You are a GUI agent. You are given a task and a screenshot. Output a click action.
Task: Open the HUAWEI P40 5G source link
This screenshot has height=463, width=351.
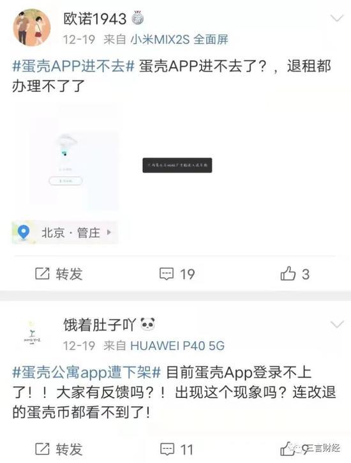177,345
